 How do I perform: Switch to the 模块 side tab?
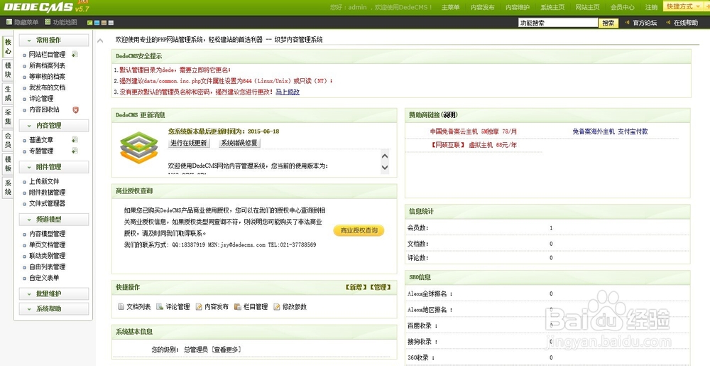(x=8, y=70)
